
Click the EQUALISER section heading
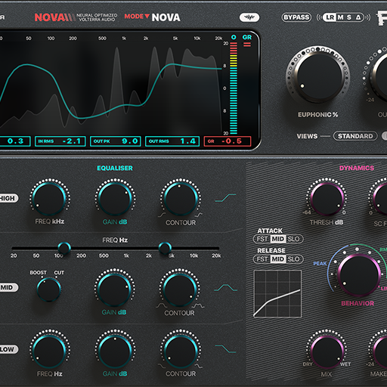pos(115,168)
